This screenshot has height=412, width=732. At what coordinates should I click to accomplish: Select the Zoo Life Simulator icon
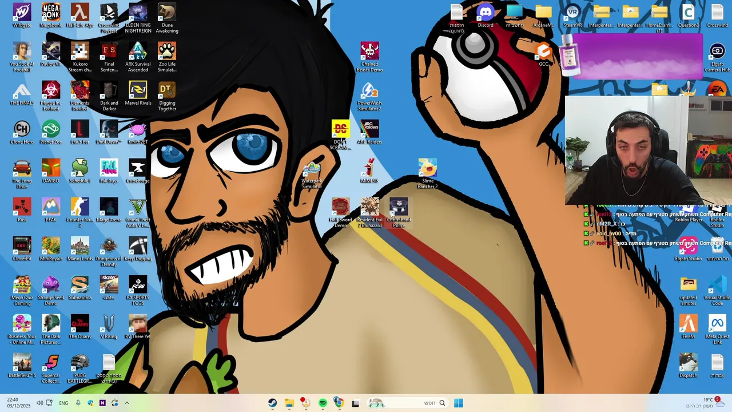pos(167,57)
